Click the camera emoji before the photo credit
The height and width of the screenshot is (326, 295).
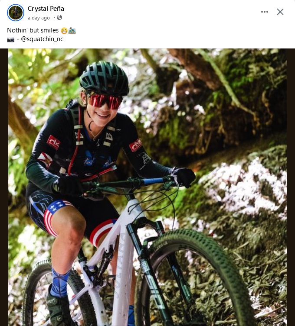[x=11, y=39]
